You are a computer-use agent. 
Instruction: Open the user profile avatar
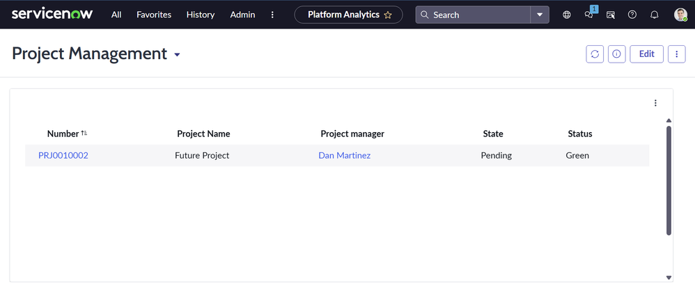[680, 15]
